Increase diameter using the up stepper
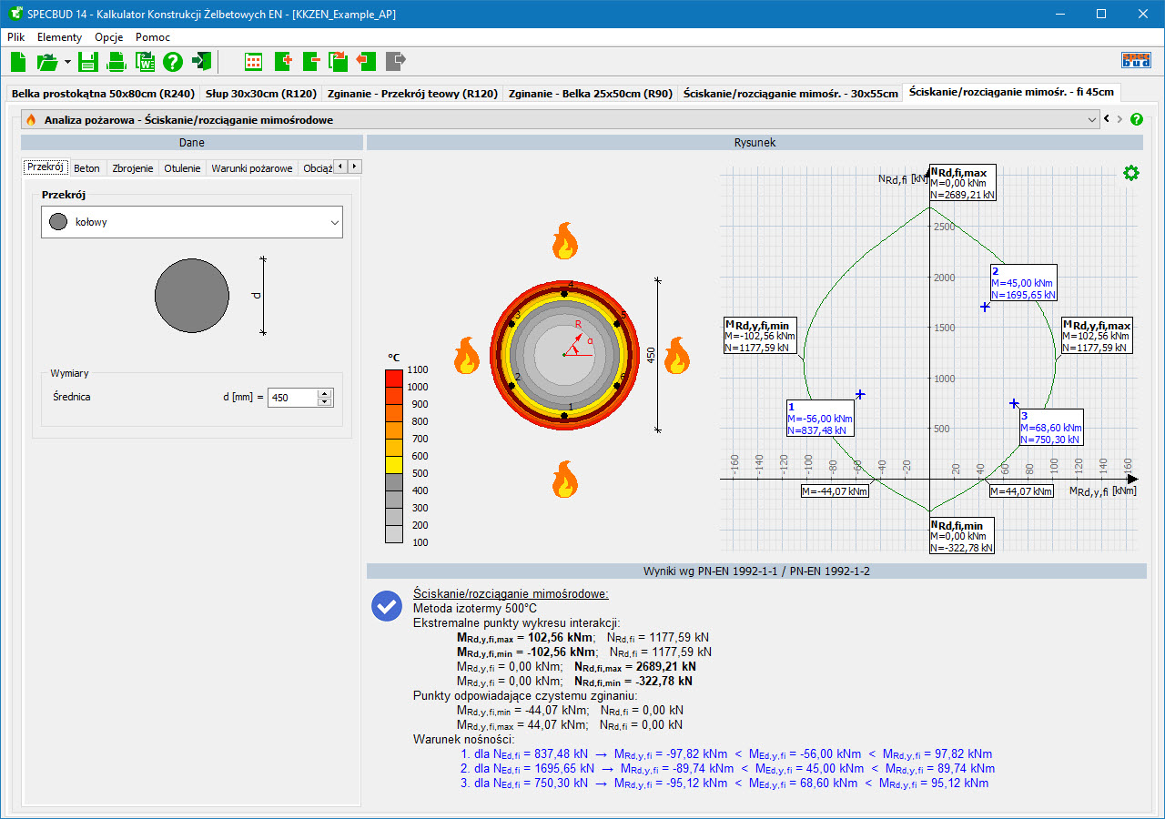 325,393
